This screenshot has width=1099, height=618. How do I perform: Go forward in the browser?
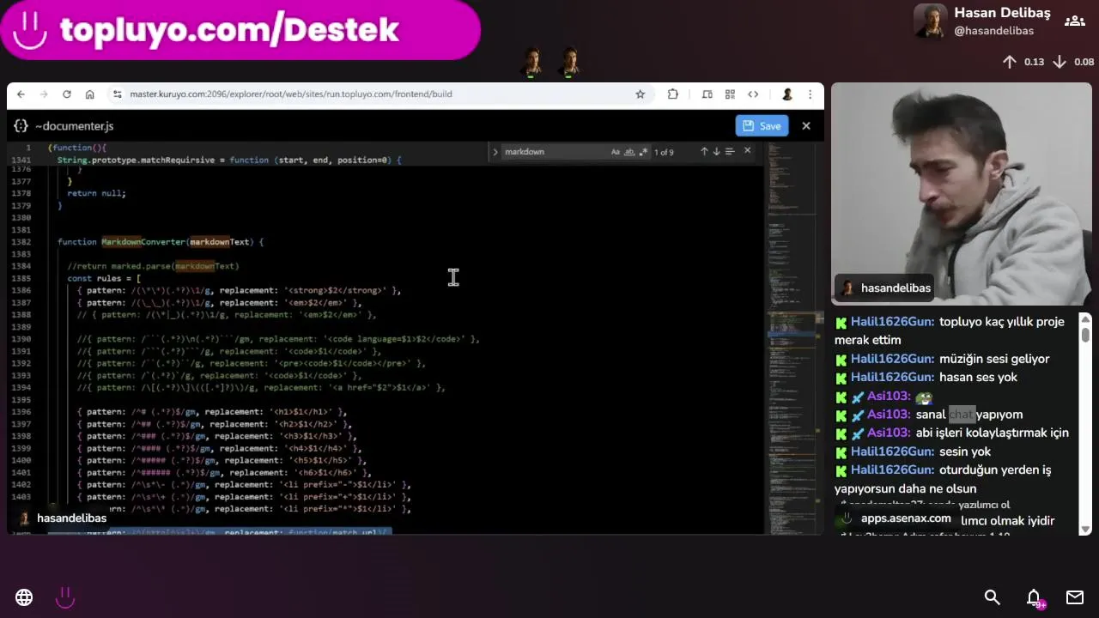tap(44, 94)
